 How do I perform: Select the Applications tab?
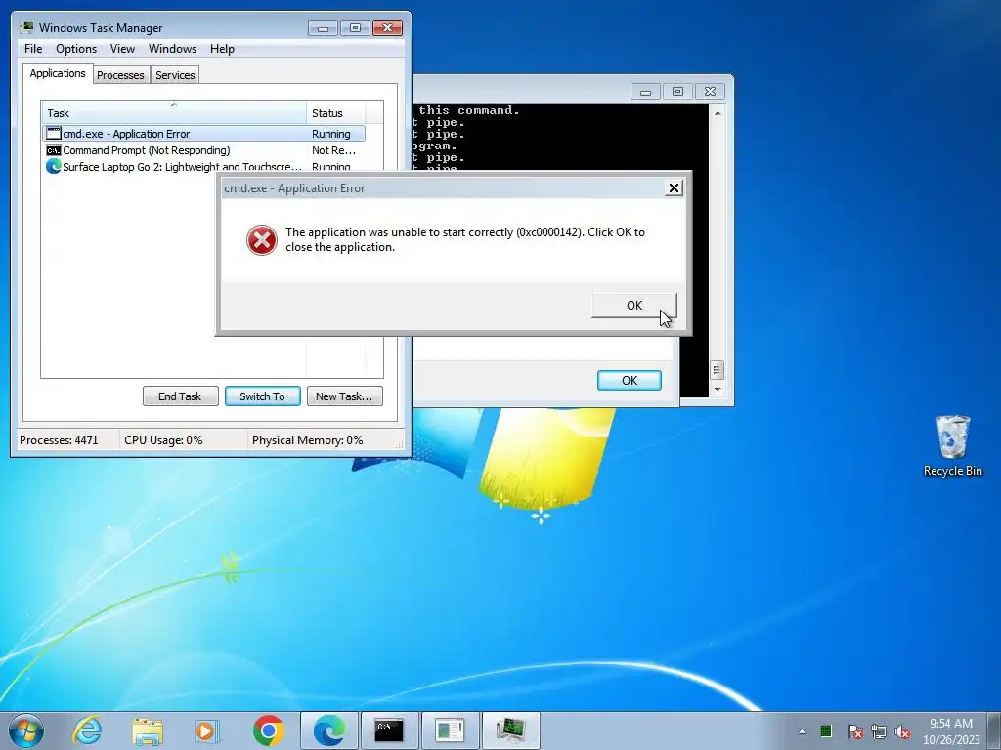click(58, 73)
